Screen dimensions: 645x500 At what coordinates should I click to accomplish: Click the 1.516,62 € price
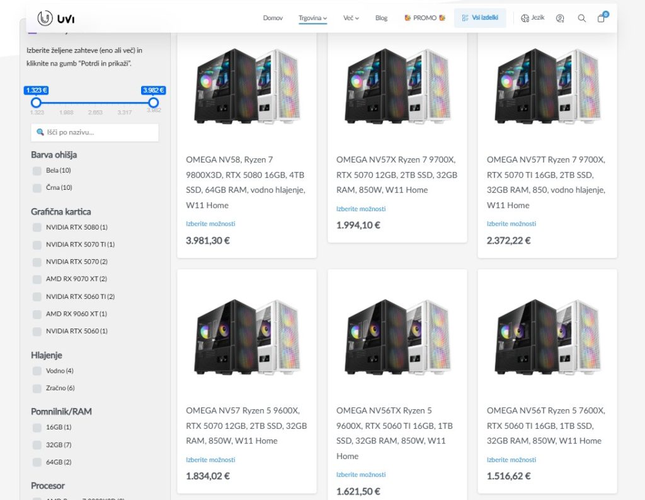[x=509, y=477]
